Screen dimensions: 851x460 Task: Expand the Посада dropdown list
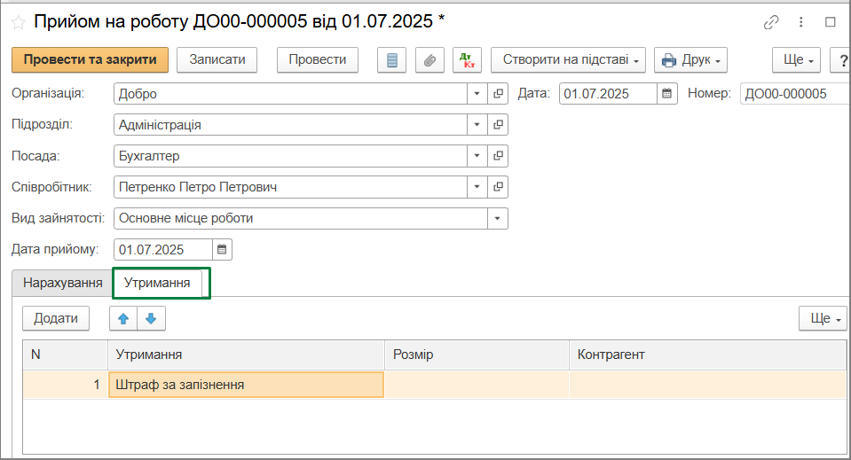[x=477, y=156]
